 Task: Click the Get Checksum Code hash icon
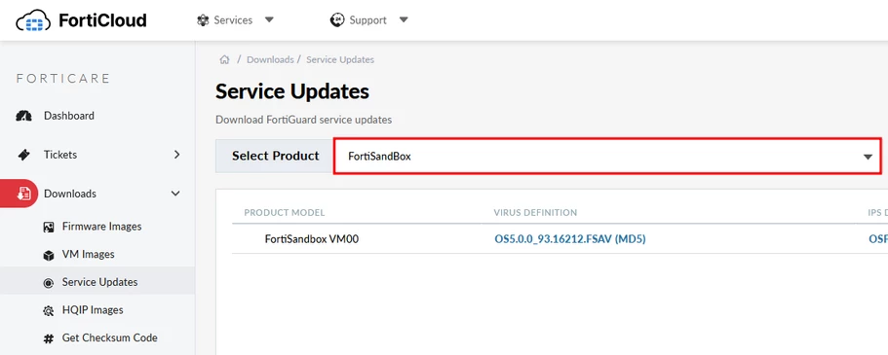coord(49,338)
